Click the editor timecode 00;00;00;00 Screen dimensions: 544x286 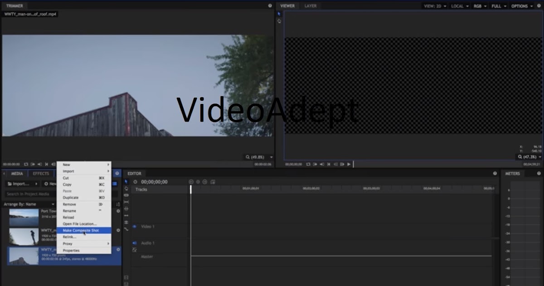click(x=154, y=182)
